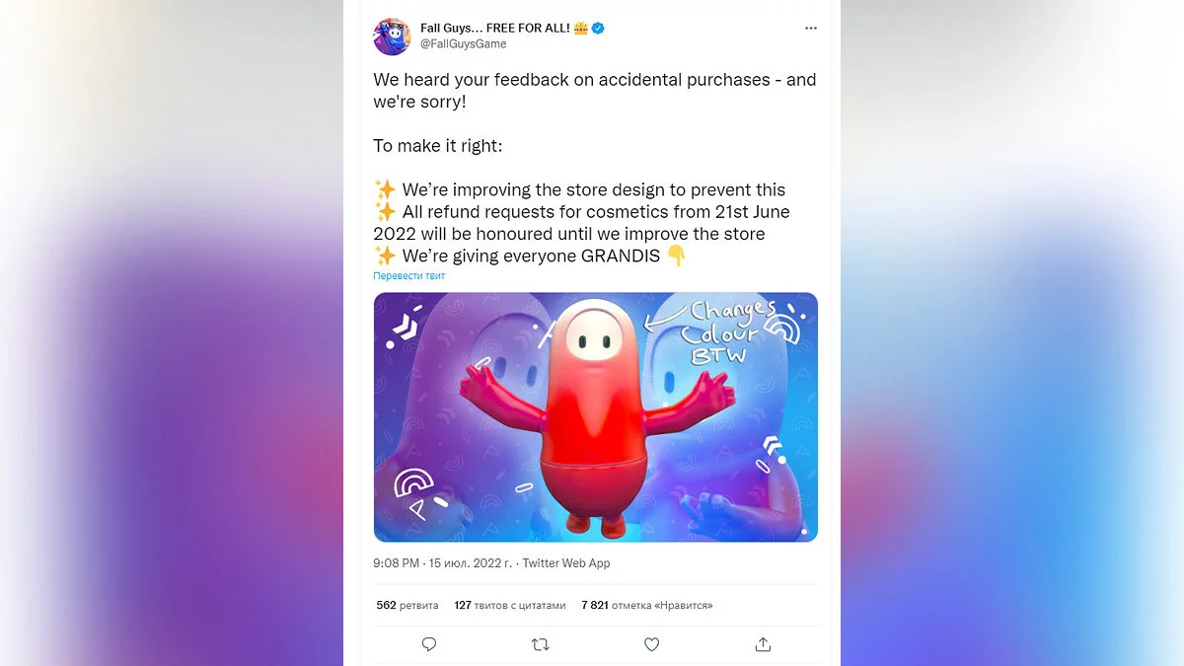The height and width of the screenshot is (666, 1184).
Task: Click the blue verified badge
Action: [x=598, y=28]
